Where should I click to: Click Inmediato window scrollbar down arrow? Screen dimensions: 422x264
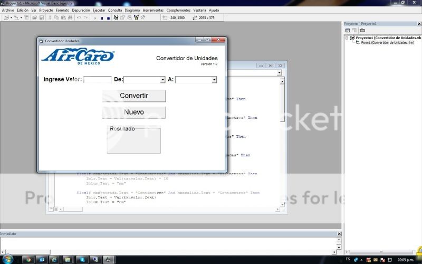click(339, 247)
